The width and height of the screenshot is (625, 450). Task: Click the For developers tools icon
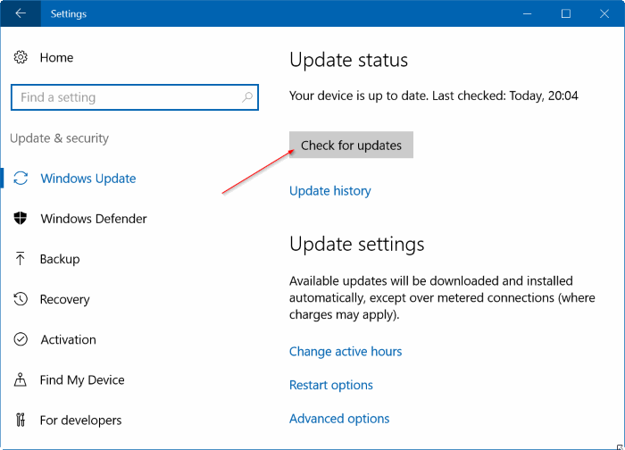[21, 420]
